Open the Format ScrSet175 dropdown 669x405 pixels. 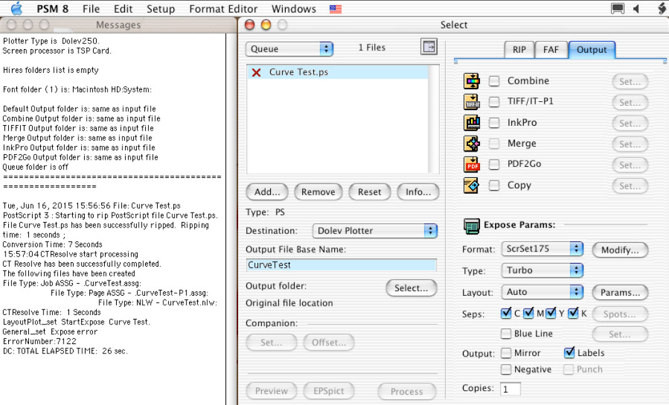click(542, 248)
